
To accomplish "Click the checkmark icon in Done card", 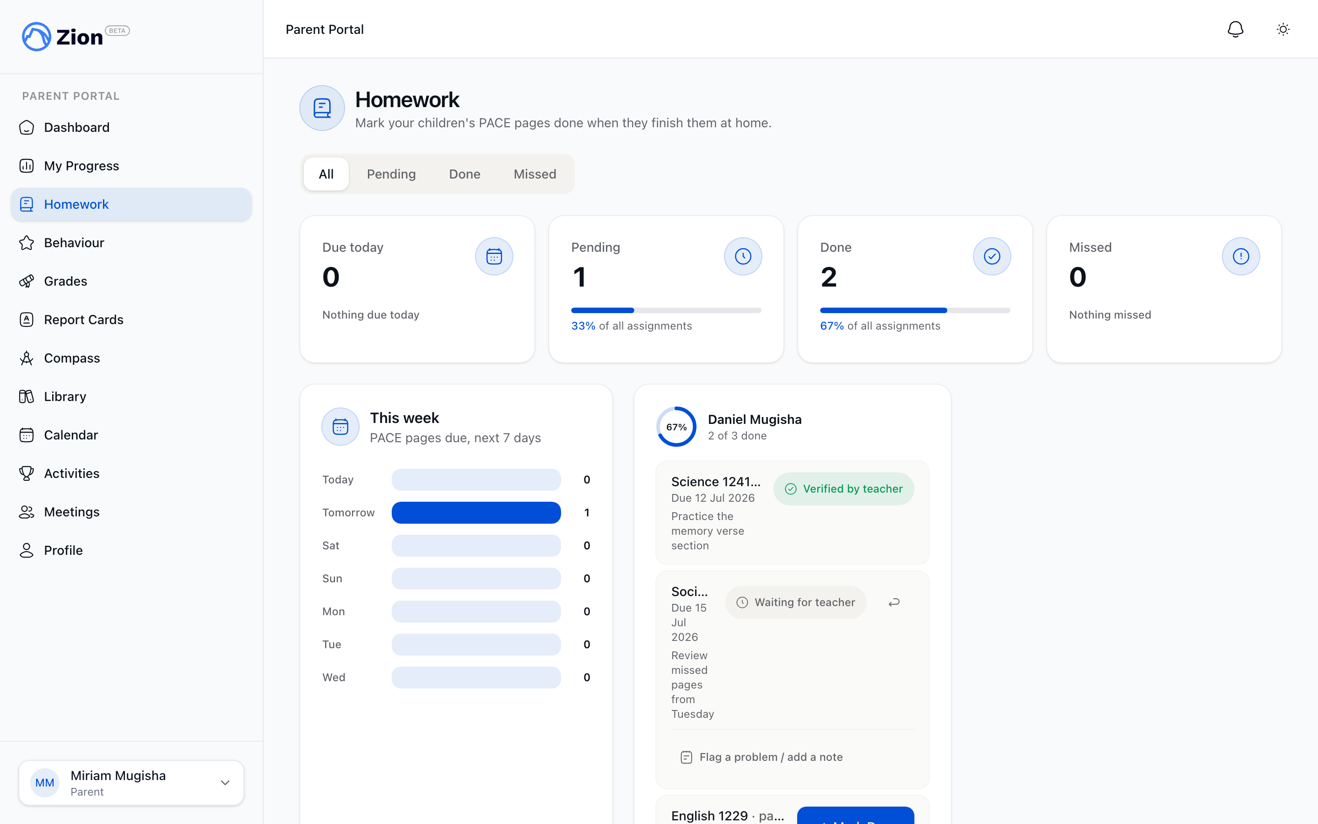I will 992,256.
